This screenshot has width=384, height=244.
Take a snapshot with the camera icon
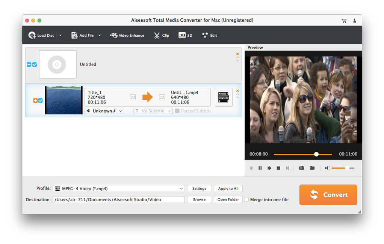pyautogui.click(x=302, y=168)
